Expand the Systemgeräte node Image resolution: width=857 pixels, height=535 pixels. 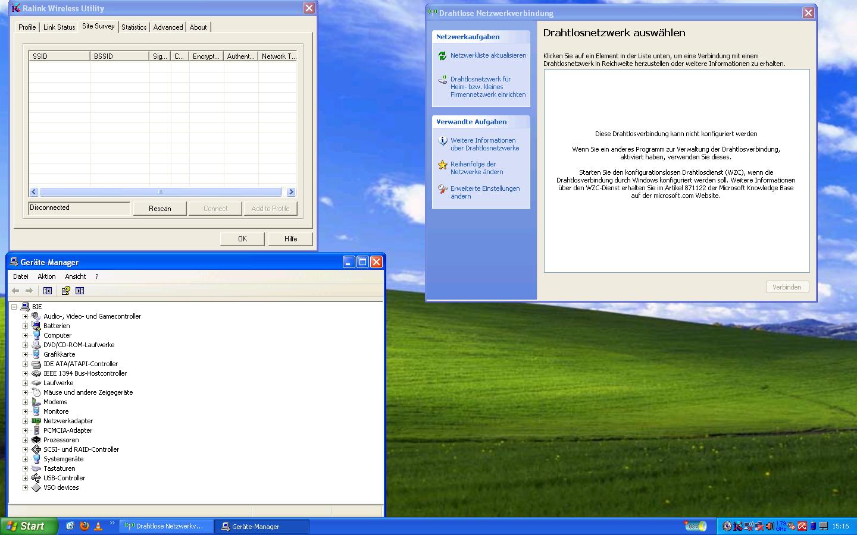coord(25,459)
